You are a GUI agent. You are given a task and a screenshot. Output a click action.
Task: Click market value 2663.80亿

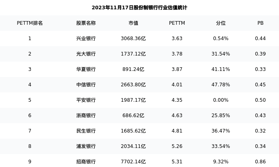pos(133,85)
